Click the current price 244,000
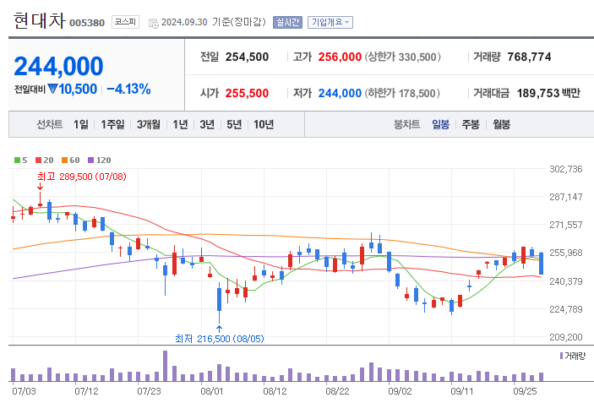Image resolution: width=594 pixels, height=403 pixels. 58,66
